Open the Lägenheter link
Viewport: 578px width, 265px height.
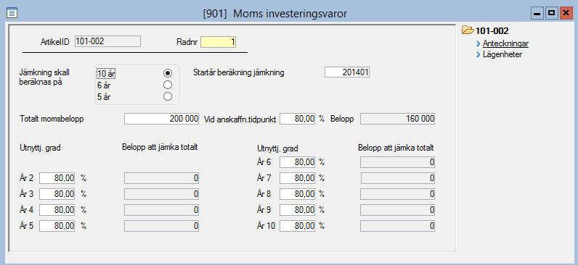coord(502,55)
